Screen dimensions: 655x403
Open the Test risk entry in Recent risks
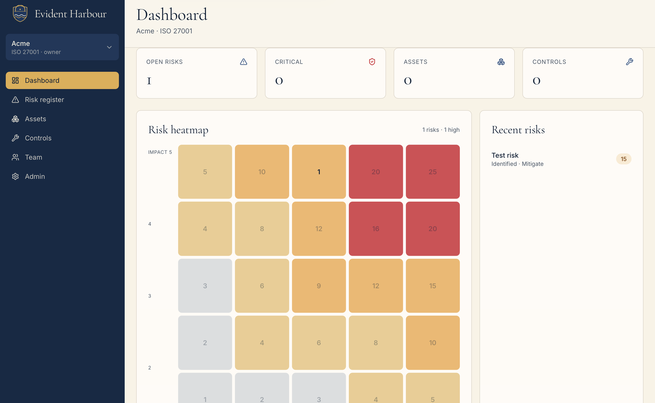point(561,159)
